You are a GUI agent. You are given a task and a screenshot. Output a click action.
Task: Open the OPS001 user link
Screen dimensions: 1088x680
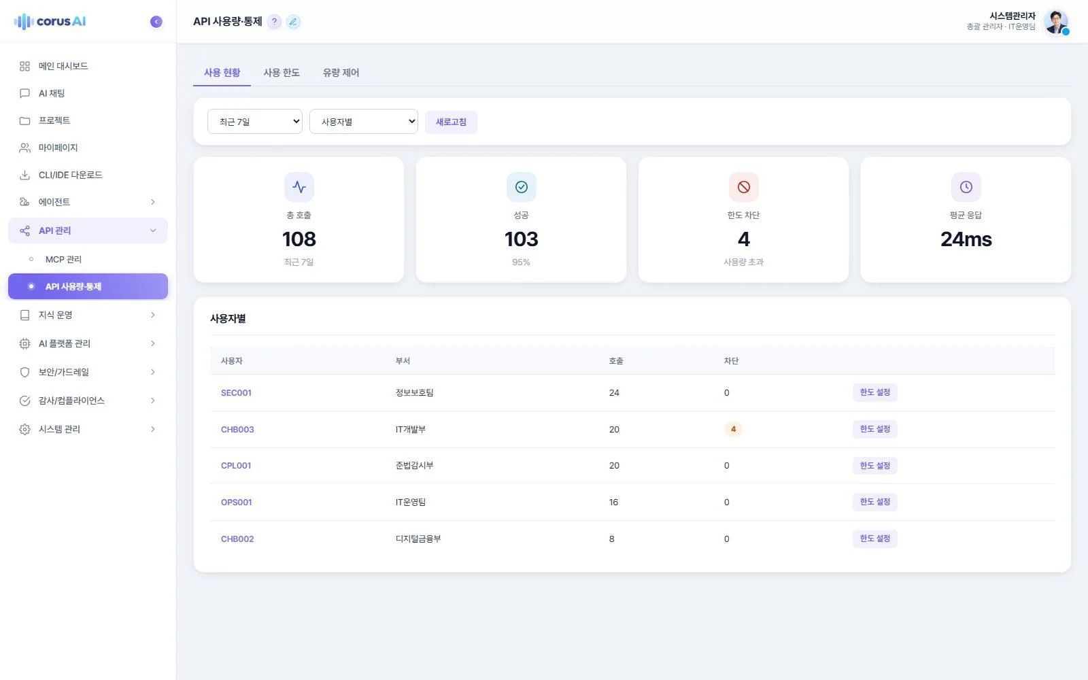(237, 503)
